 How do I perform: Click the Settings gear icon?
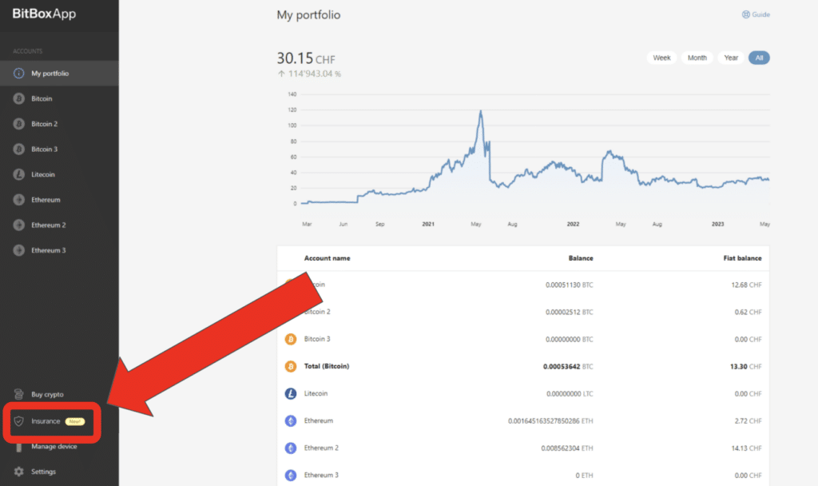19,472
